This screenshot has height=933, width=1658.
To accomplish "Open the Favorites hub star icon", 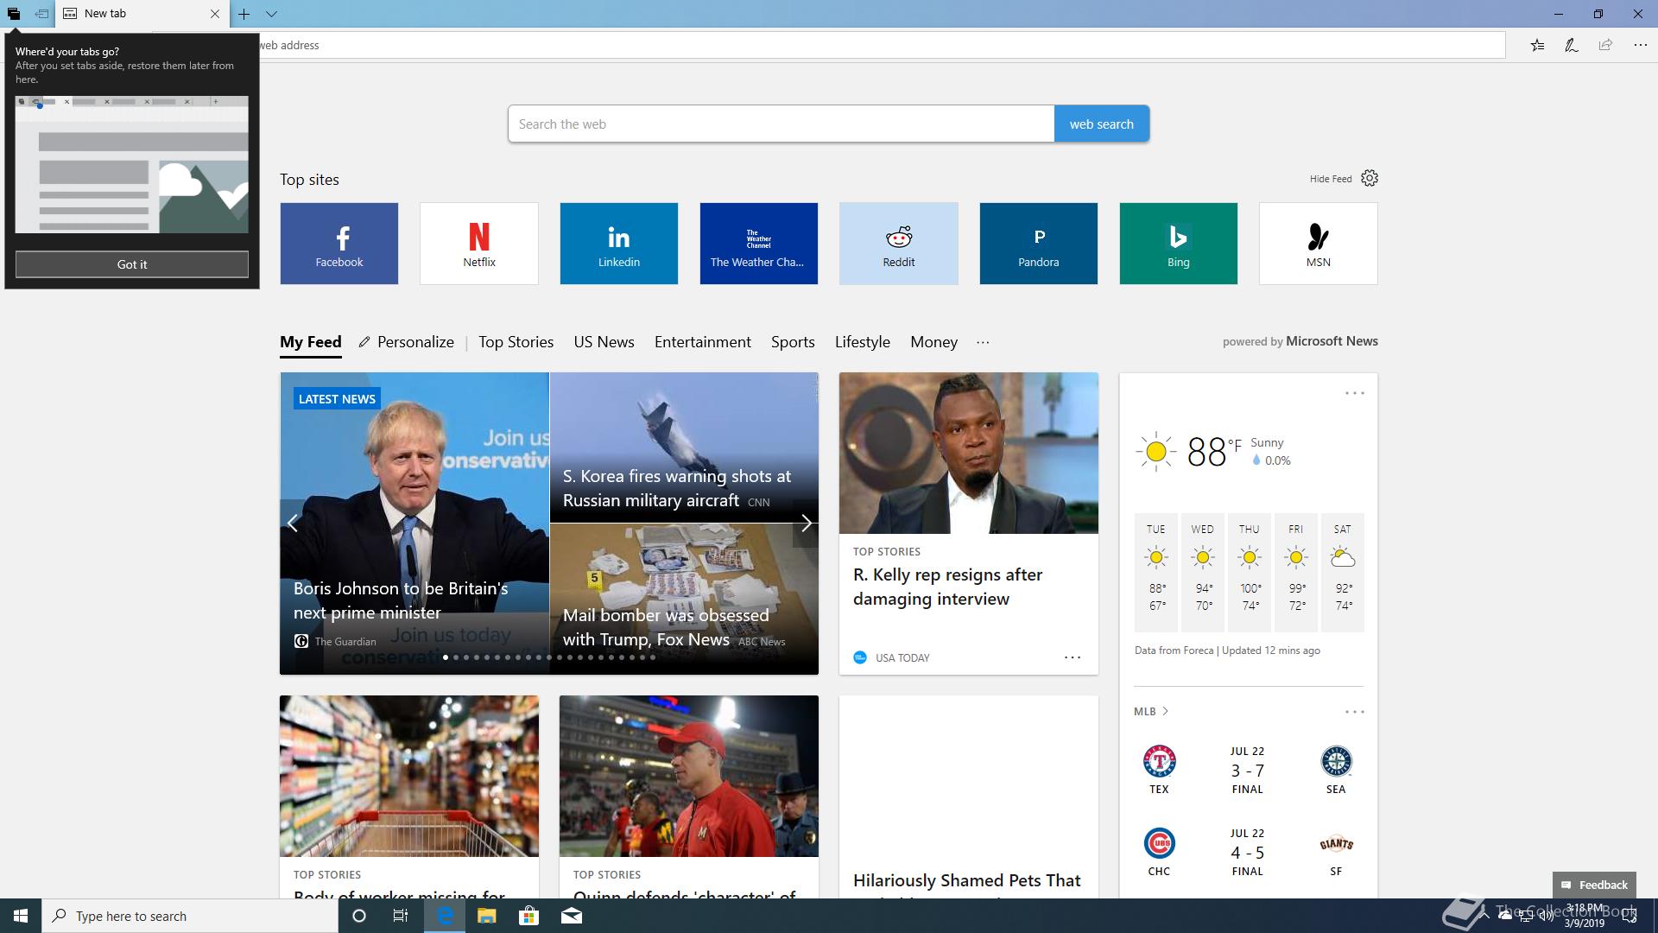I will coord(1537,45).
